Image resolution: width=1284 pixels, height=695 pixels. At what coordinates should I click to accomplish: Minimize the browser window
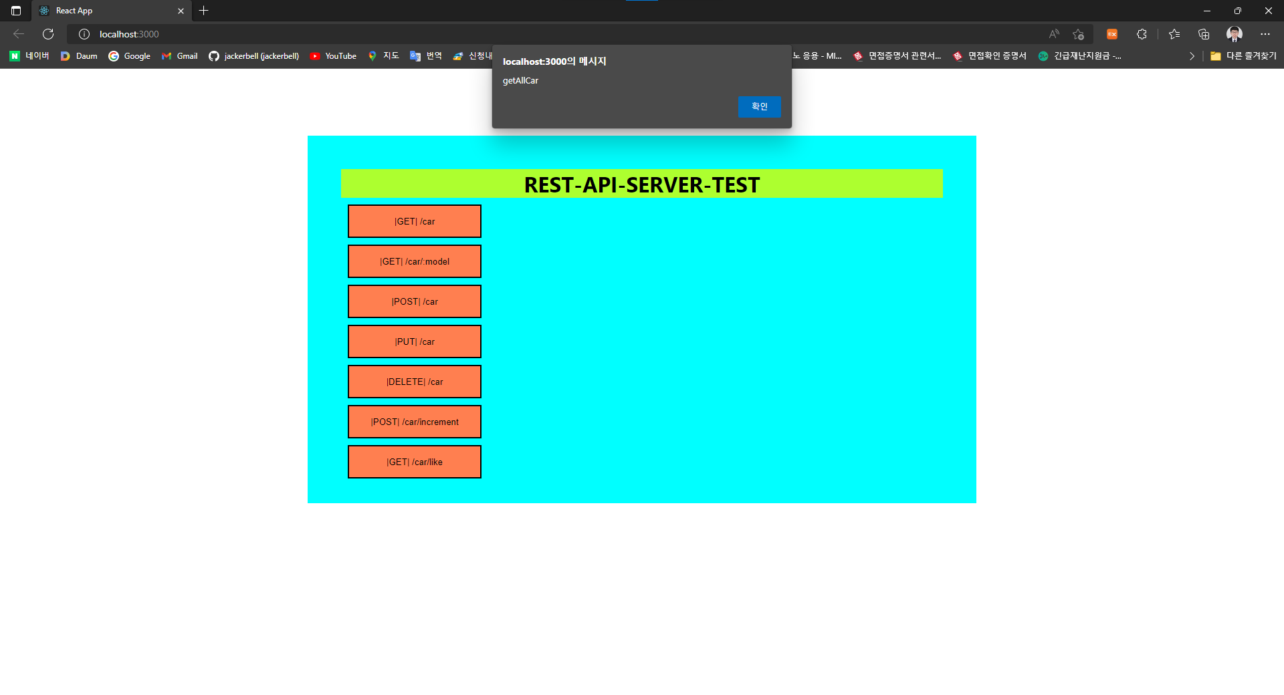tap(1207, 11)
